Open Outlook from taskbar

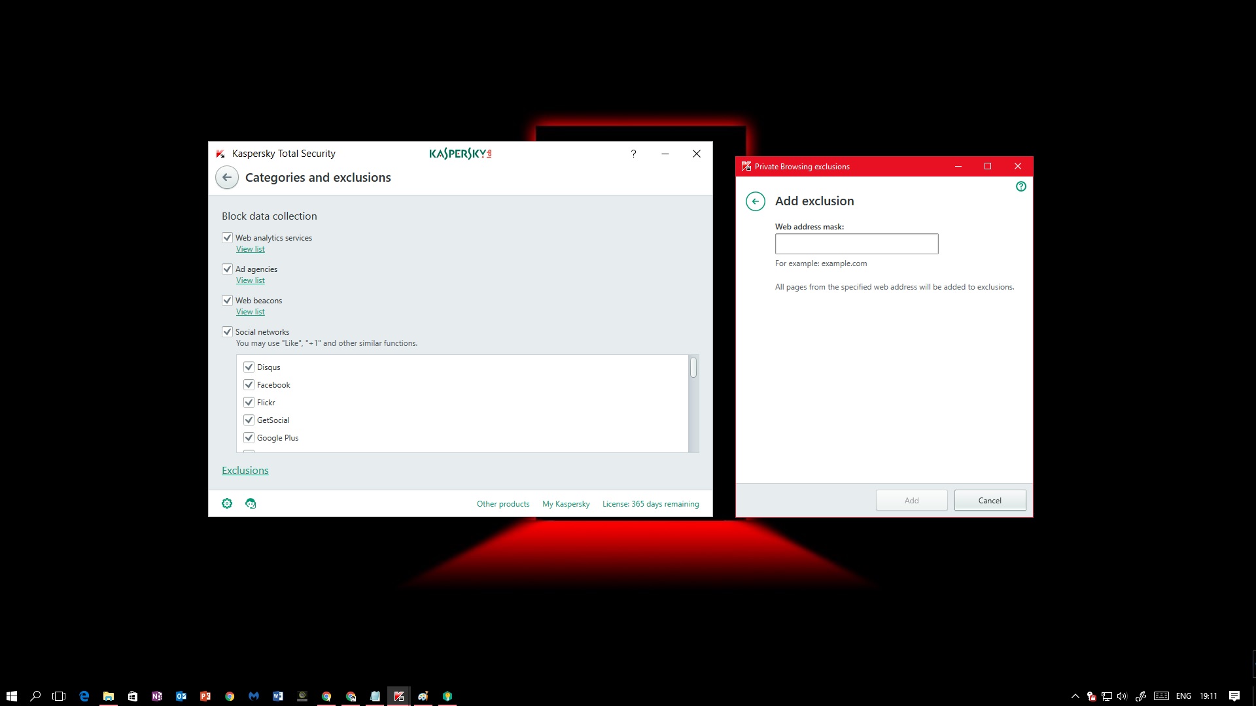181,696
